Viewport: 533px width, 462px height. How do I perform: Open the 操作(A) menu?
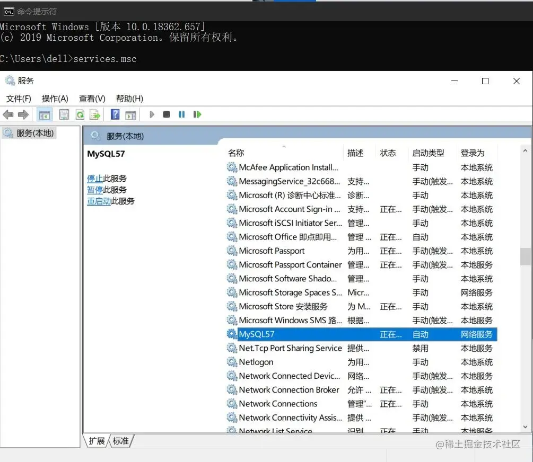tap(55, 99)
